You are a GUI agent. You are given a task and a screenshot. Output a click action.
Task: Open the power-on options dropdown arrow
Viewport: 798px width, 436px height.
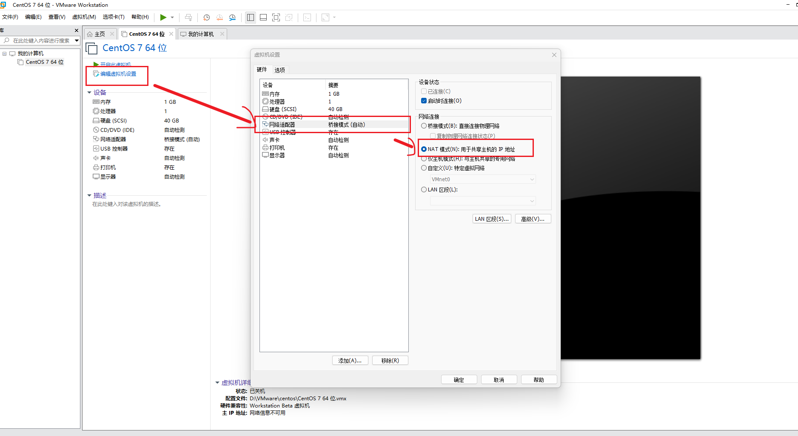click(172, 17)
